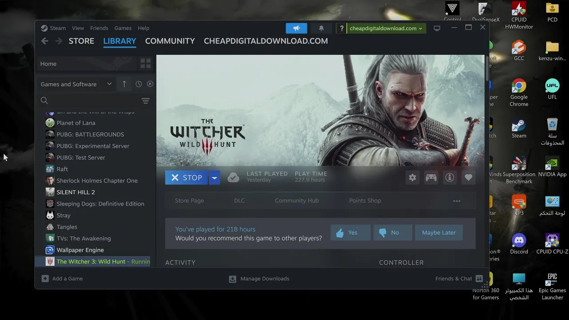Viewport: 569px width, 320px height.
Task: Open the DLC link
Action: tap(239, 200)
